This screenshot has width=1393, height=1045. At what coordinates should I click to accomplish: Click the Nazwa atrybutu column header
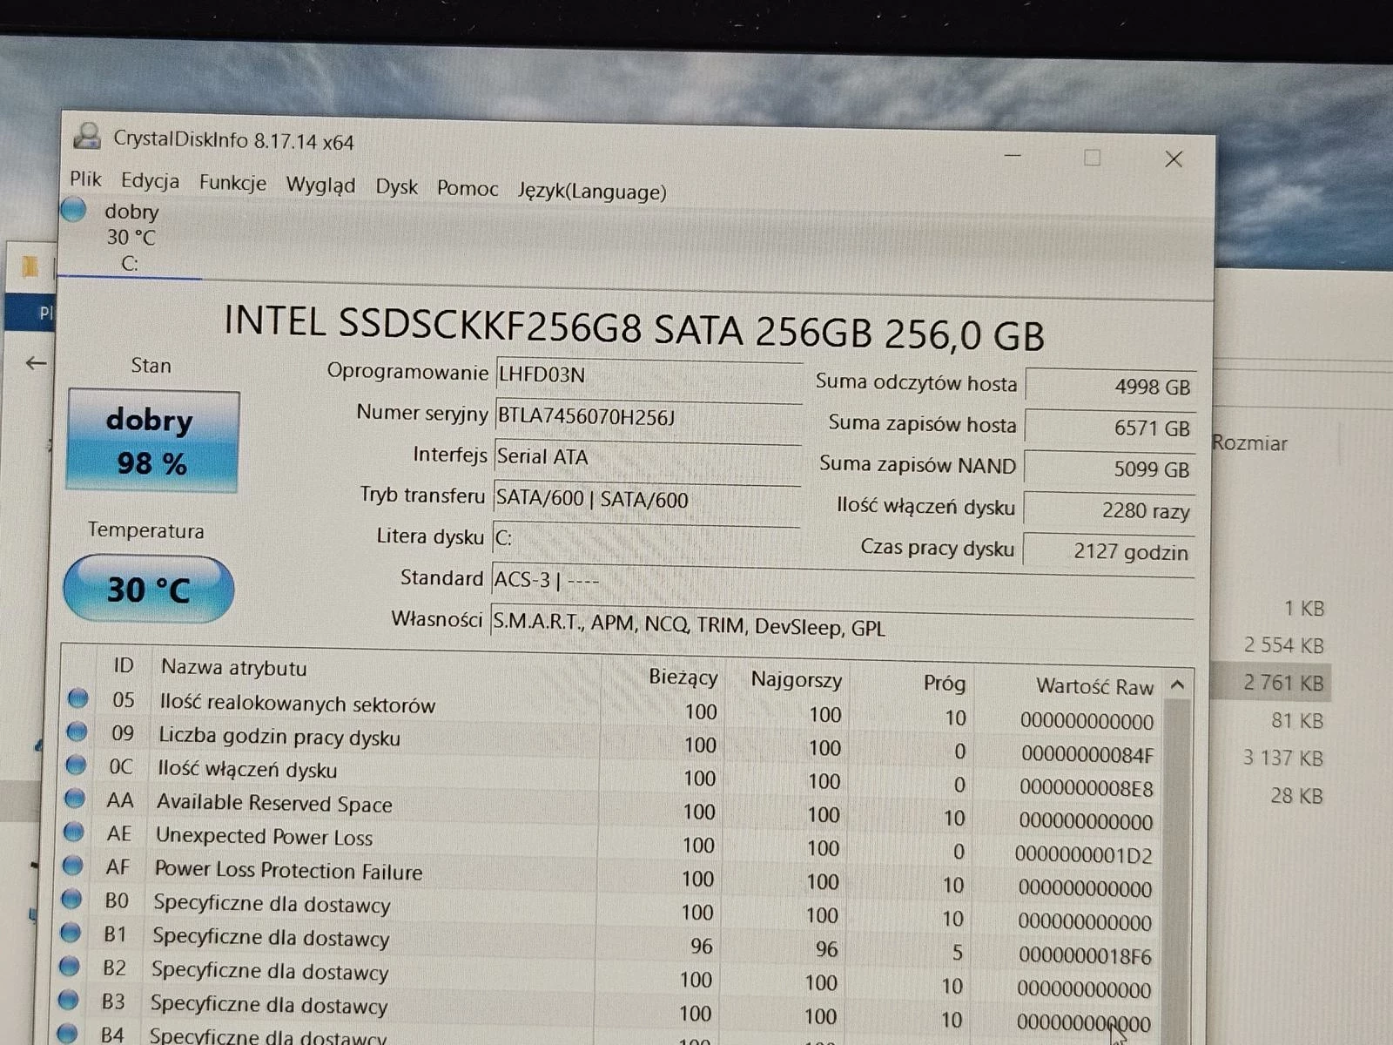coord(233,668)
